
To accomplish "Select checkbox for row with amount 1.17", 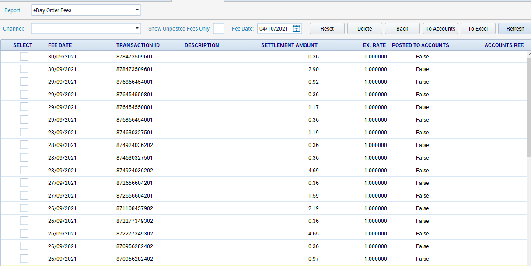I will (24, 107).
